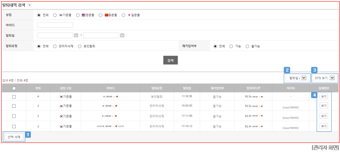This screenshot has height=152, width=340.
Task: Choose 관리자삭제 withdrawal type radio
Action: point(55,46)
